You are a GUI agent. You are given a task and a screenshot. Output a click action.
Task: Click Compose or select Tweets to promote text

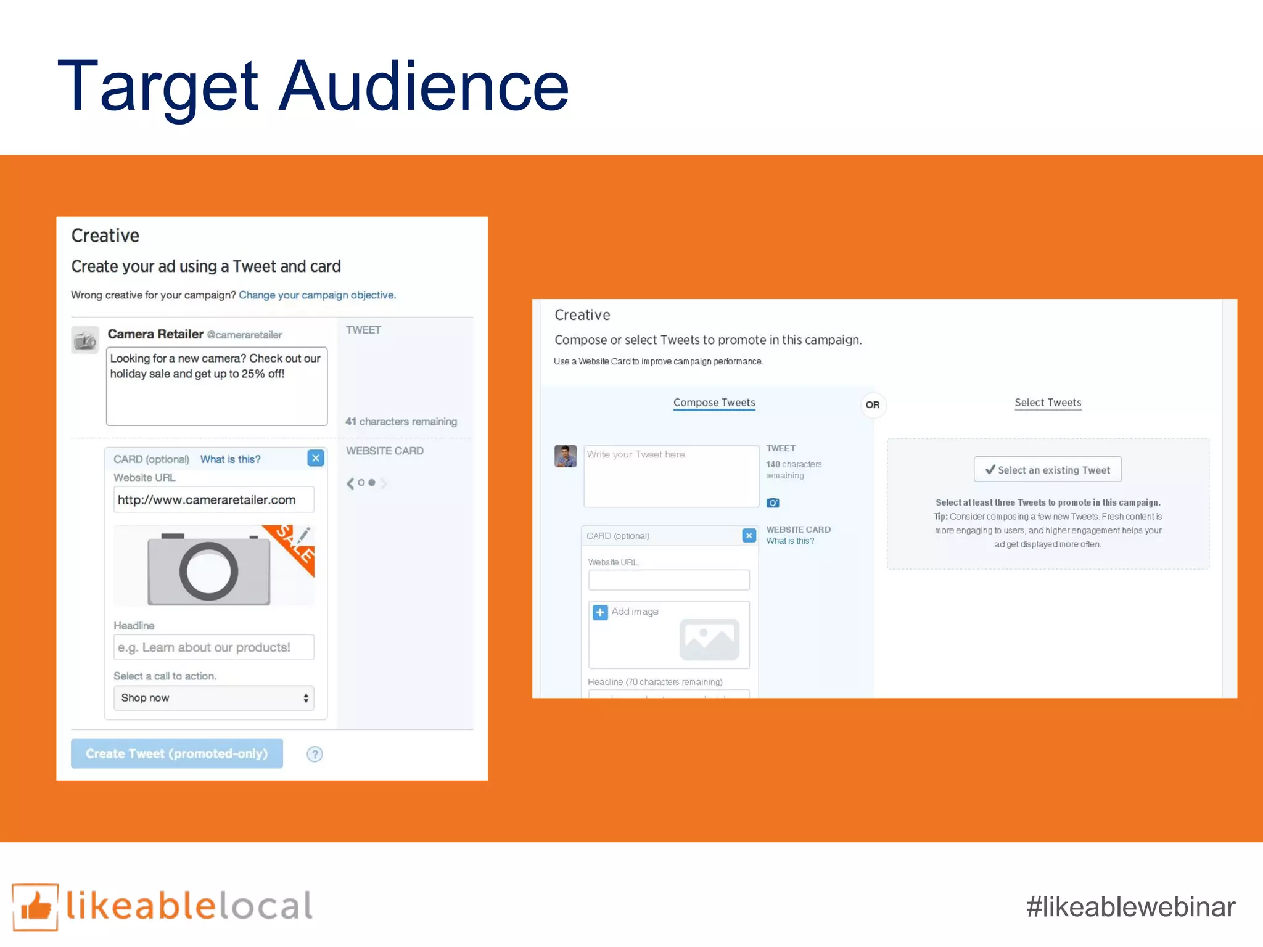[708, 340]
